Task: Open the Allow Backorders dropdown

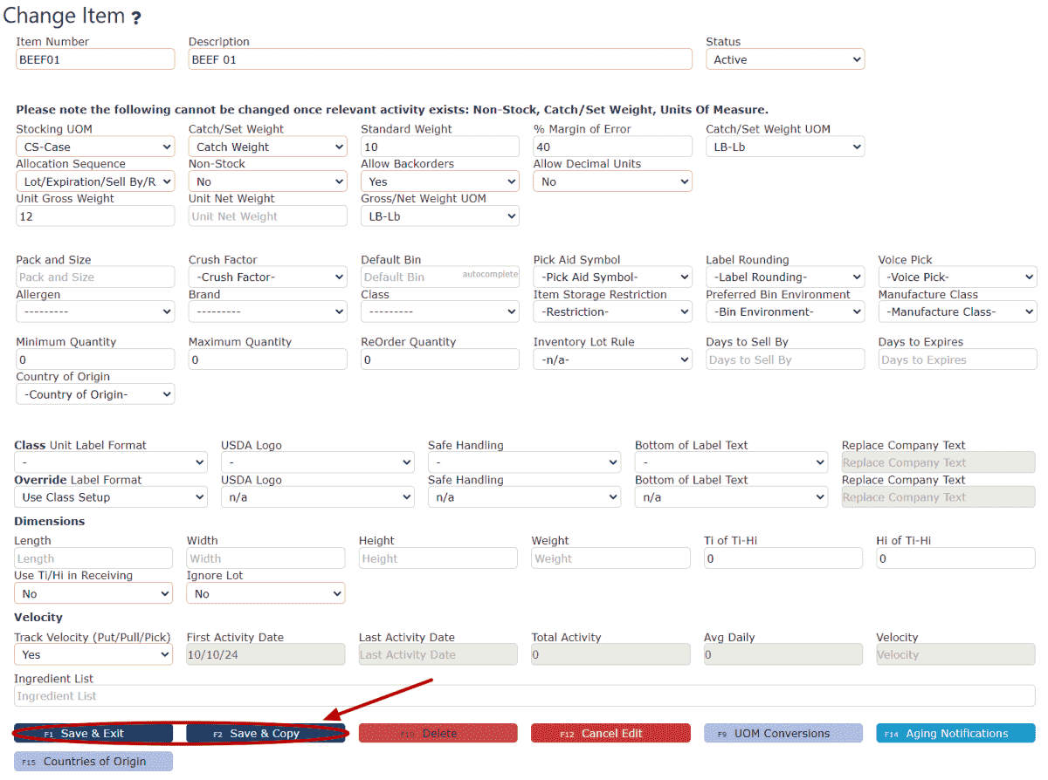Action: pyautogui.click(x=439, y=182)
